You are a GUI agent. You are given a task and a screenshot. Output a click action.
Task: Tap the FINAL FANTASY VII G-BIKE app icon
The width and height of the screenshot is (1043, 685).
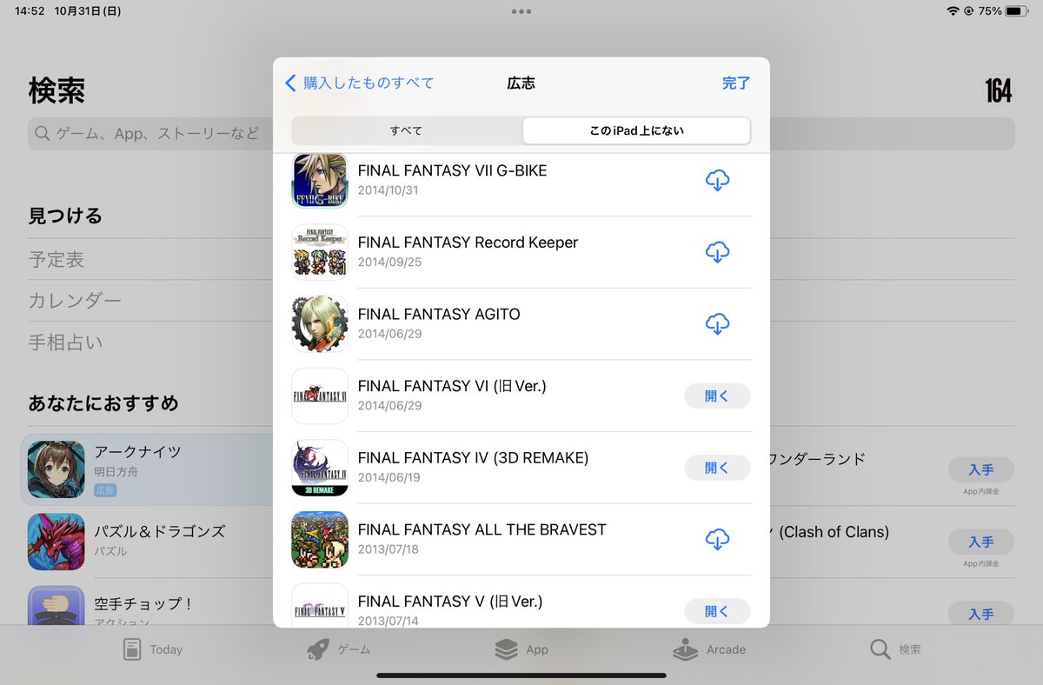tap(320, 181)
